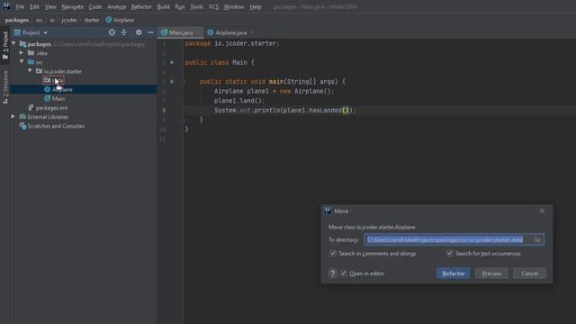Click jcoder in the breadcrumb bar
Screen dimensions: 576x324
(69, 20)
